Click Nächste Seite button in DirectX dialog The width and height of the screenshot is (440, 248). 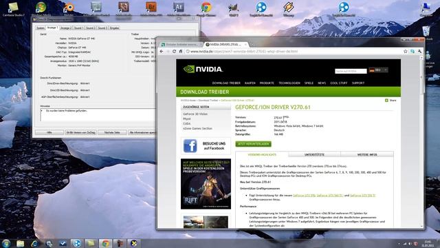112,132
